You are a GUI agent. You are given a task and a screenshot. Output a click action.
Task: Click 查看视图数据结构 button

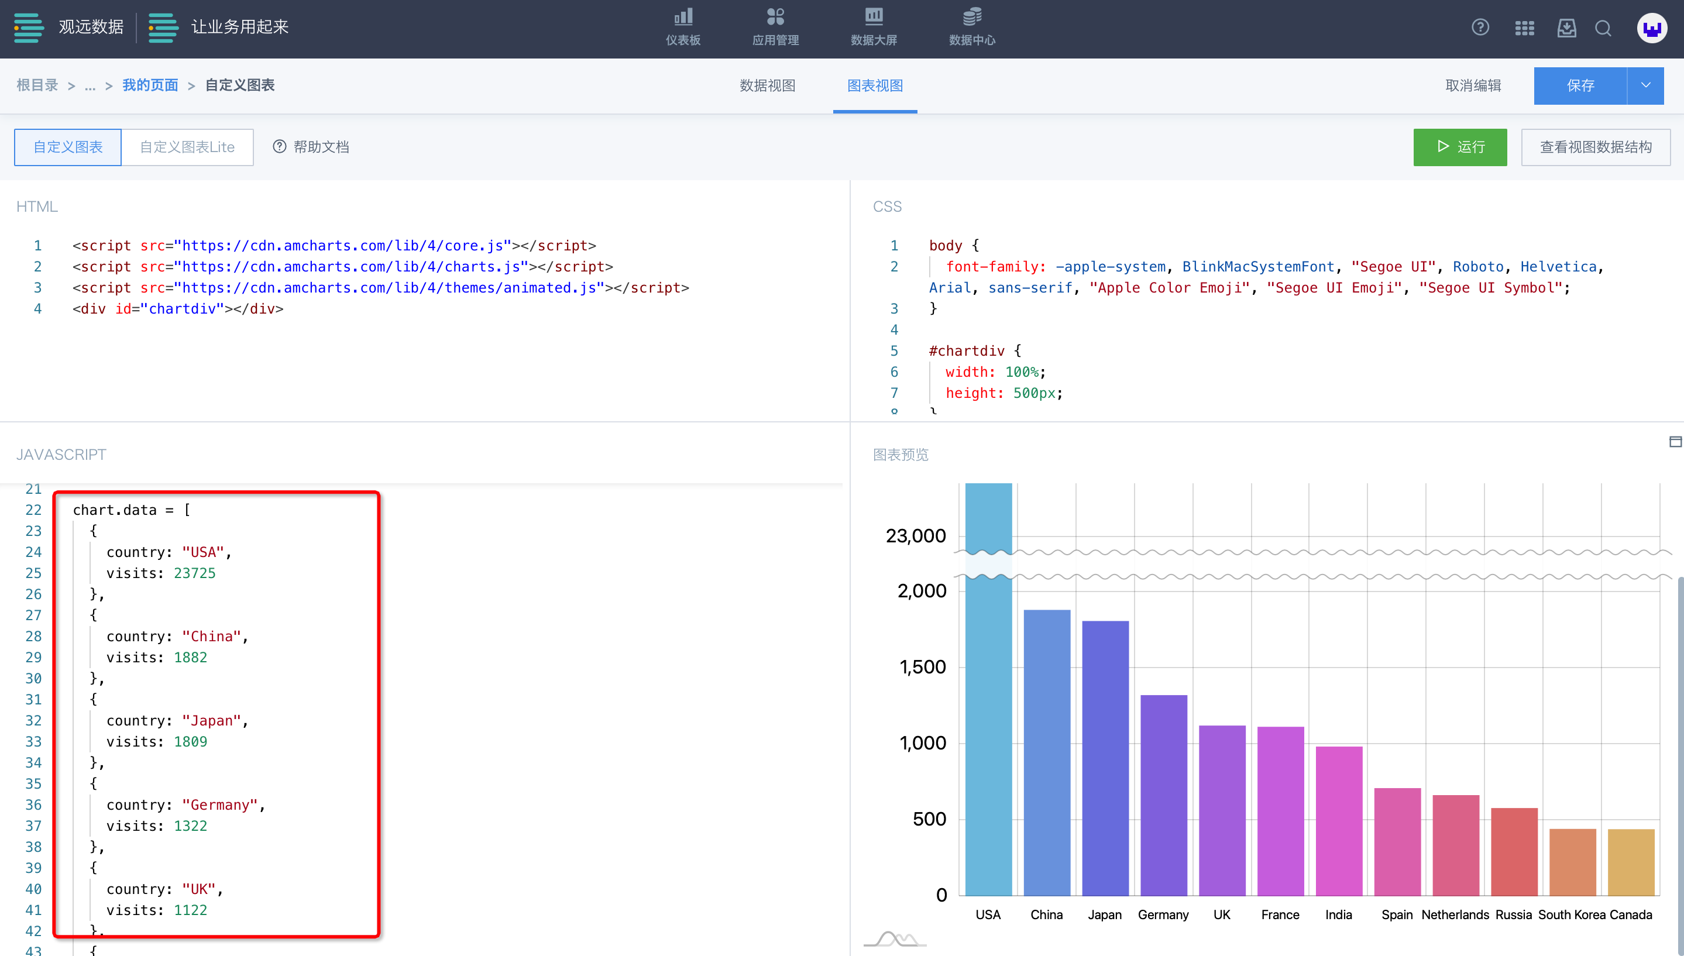click(x=1596, y=147)
